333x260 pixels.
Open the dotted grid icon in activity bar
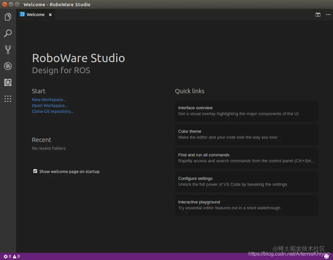click(8, 99)
